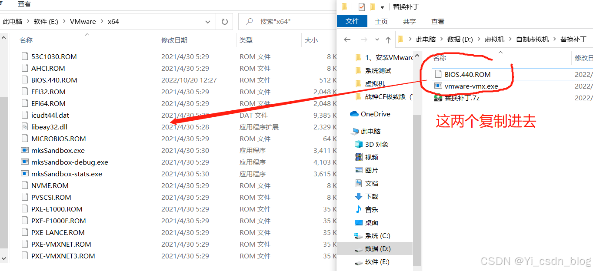
Task: Select the MICROBIOS.ROM file name
Action: 58,139
